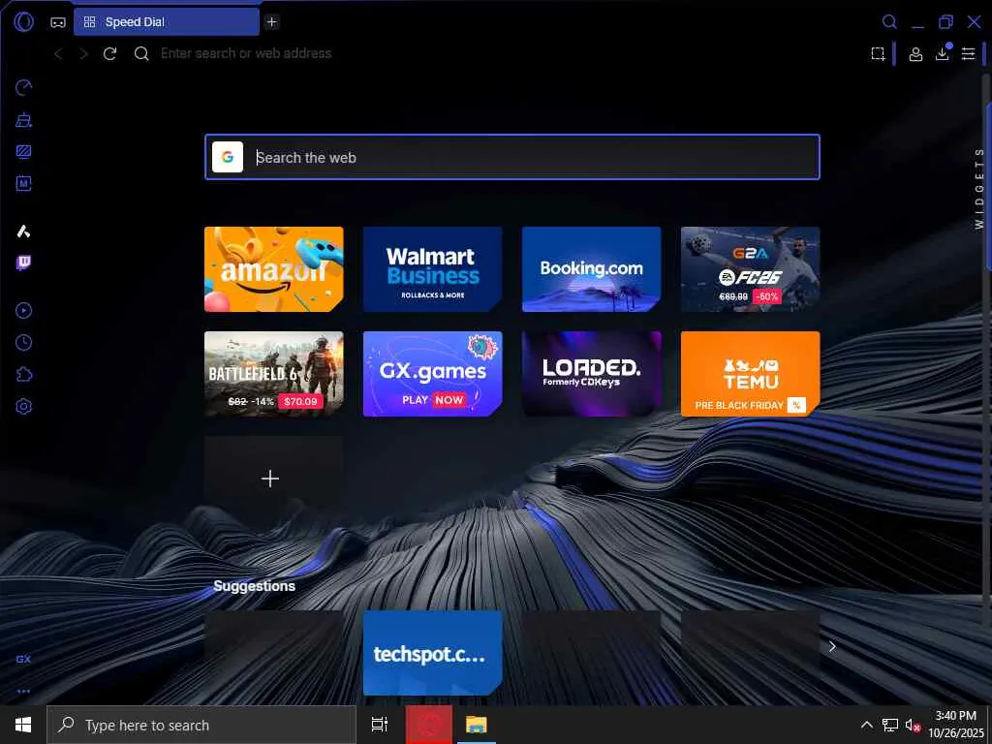The width and height of the screenshot is (992, 744).
Task: Open Twitch in the sidebar
Action: click(23, 263)
